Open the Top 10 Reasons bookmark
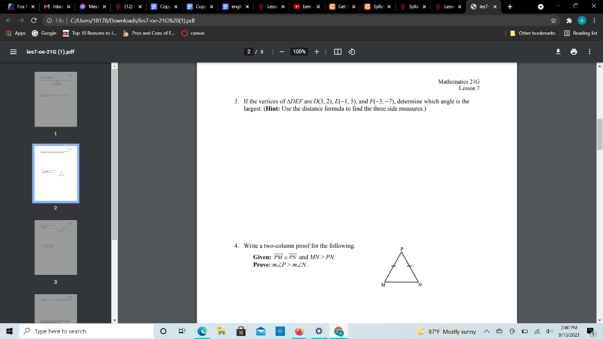Viewport: 603px width, 339px height. (90, 33)
